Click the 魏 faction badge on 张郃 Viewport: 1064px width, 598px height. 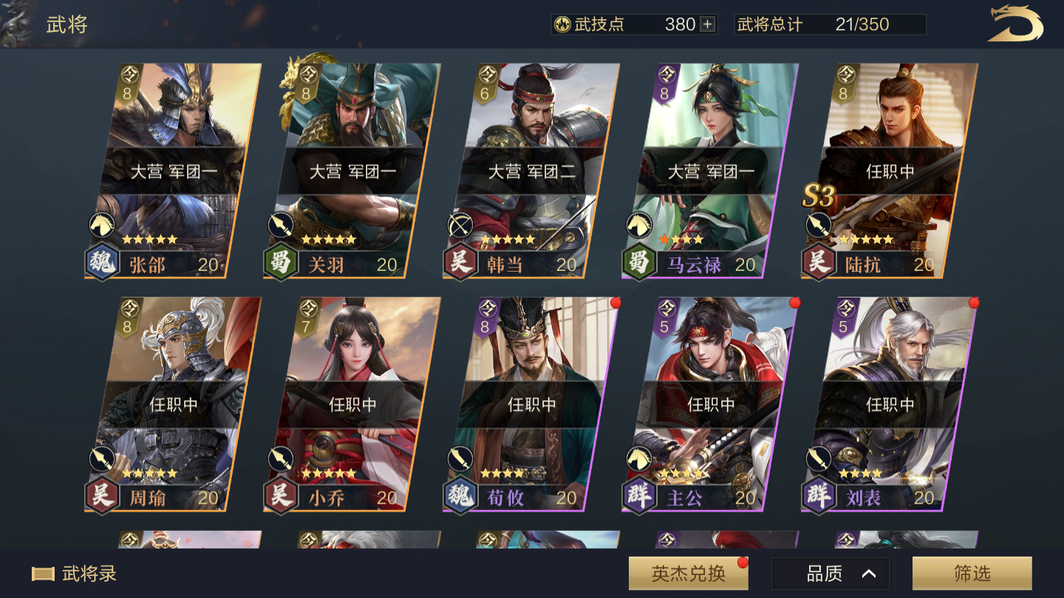[102, 264]
